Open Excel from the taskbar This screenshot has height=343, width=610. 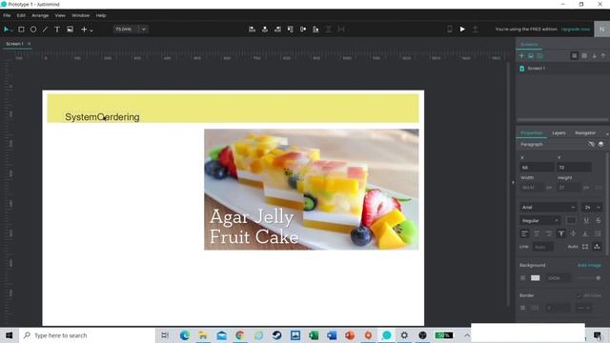[314, 335]
